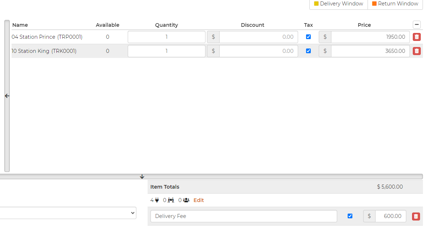Delete the 10 Station King row
Screen dimensions: 424x227
click(x=417, y=51)
